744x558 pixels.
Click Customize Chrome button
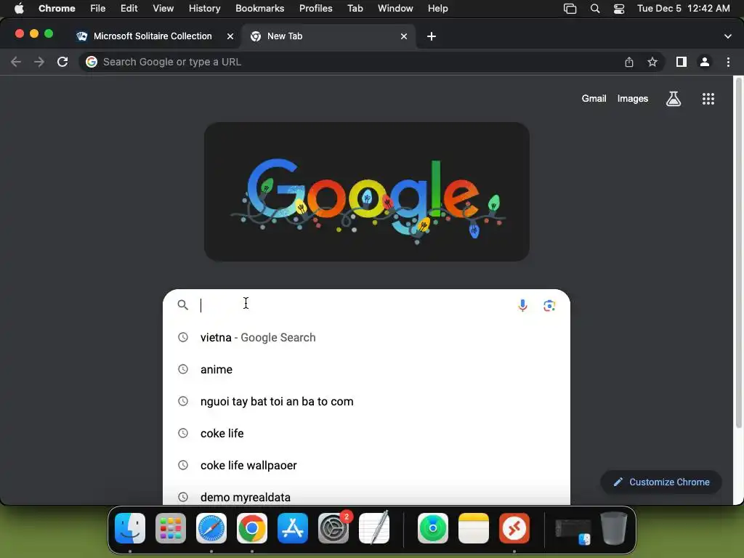pos(661,482)
